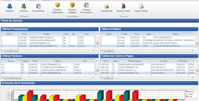Screen dimensions: 199x101
Task: Click the Nombre/Empresa column header
Action: [135, 61]
